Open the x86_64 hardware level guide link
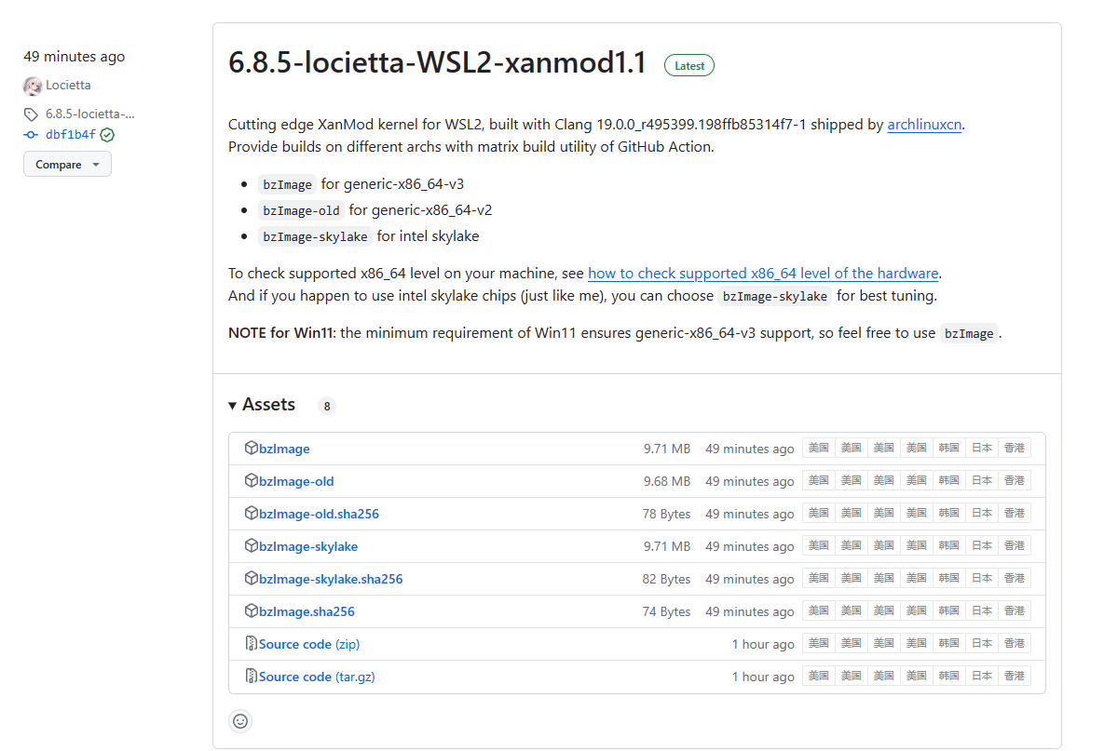The image size is (1104, 751). [x=762, y=273]
